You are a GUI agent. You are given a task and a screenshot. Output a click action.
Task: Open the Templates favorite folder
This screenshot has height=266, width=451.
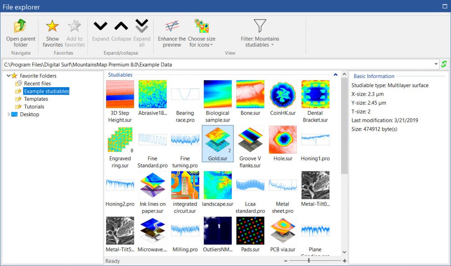(36, 99)
